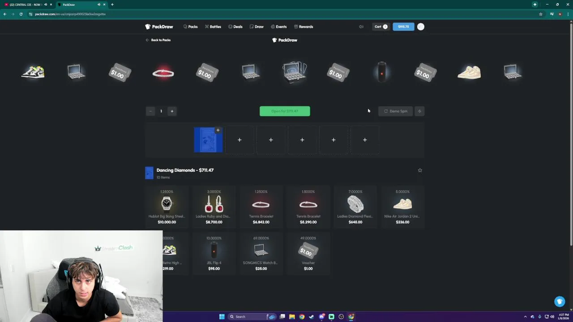Open the Windows Start menu

point(222,317)
